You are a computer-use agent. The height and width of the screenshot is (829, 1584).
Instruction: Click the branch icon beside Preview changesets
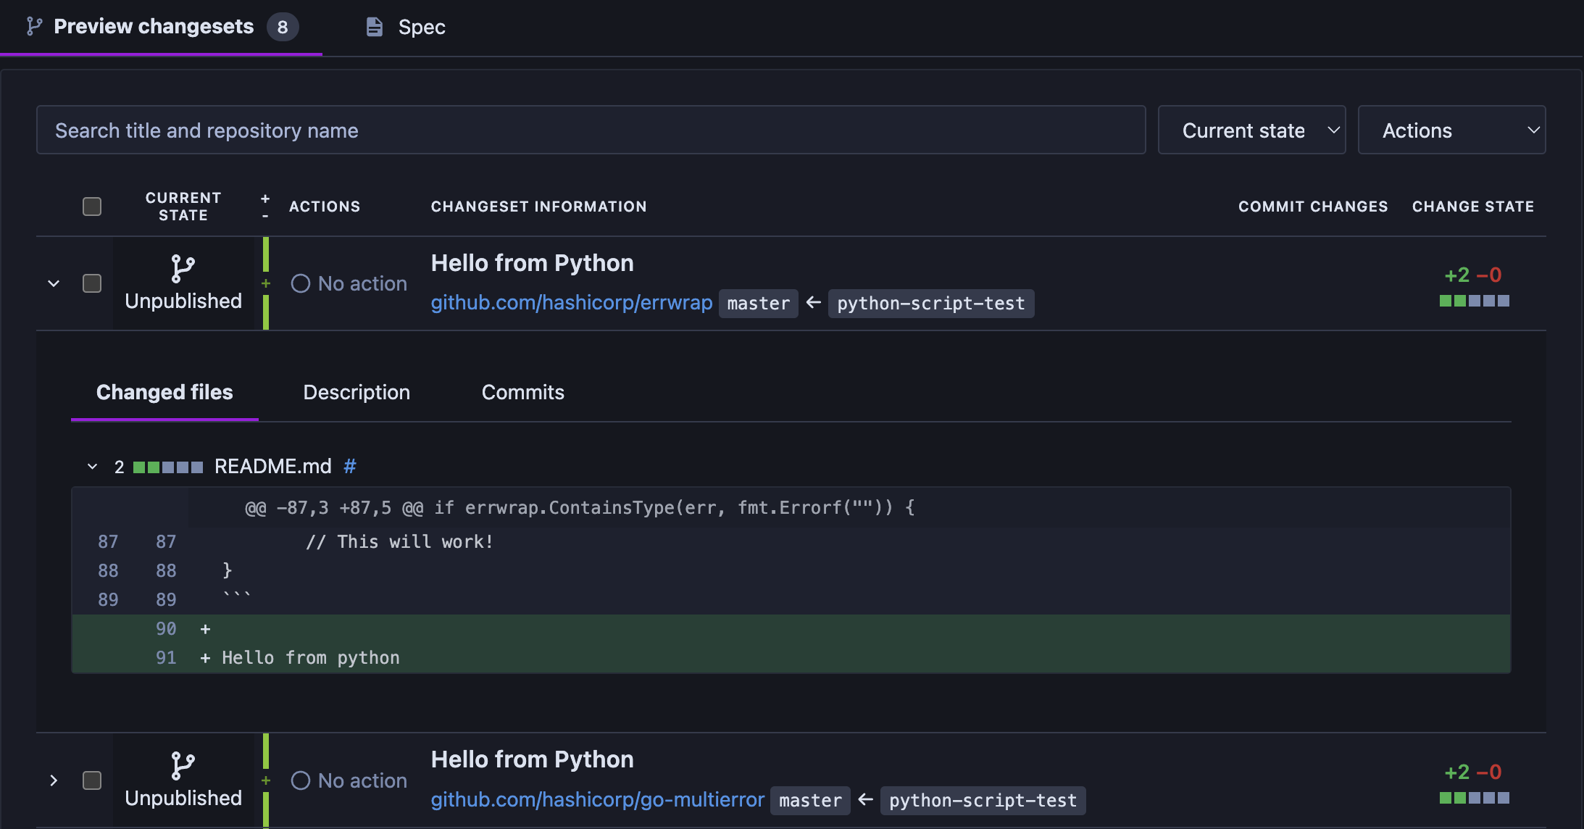(x=34, y=27)
